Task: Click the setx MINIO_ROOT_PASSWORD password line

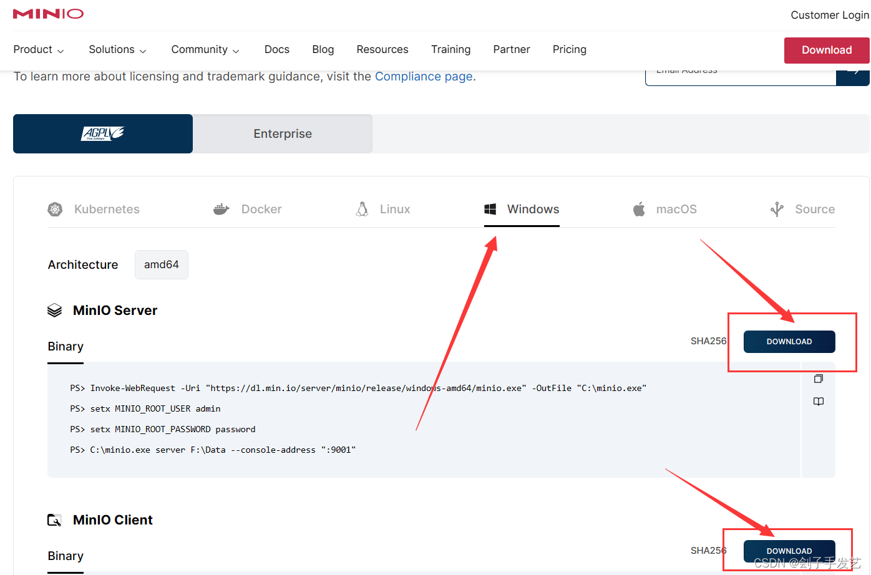Action: [x=163, y=429]
